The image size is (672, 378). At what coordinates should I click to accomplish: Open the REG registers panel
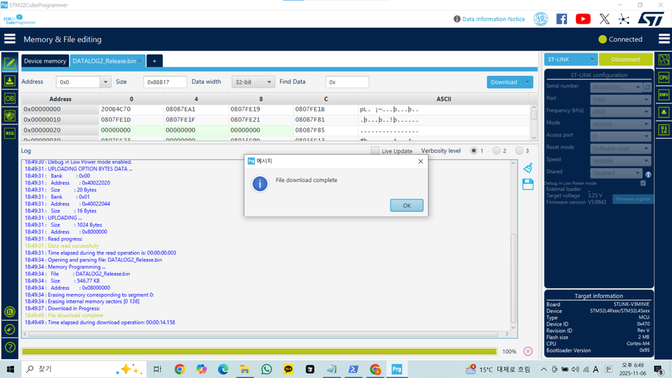click(9, 133)
